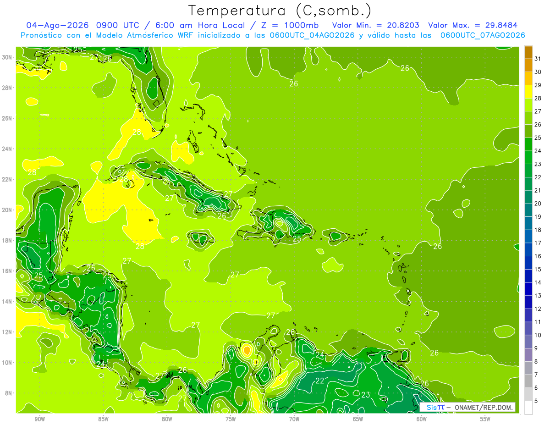Screen dimensions: 550x425
Task: Click legend label "11" on color scale
Action: pos(538,322)
